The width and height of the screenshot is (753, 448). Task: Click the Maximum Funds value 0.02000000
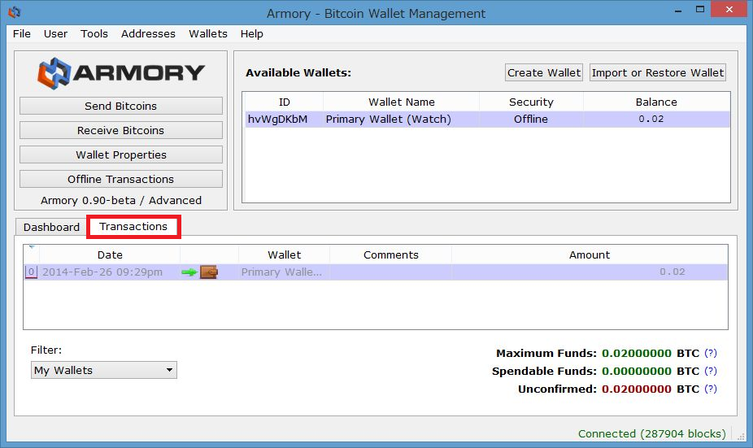(636, 354)
